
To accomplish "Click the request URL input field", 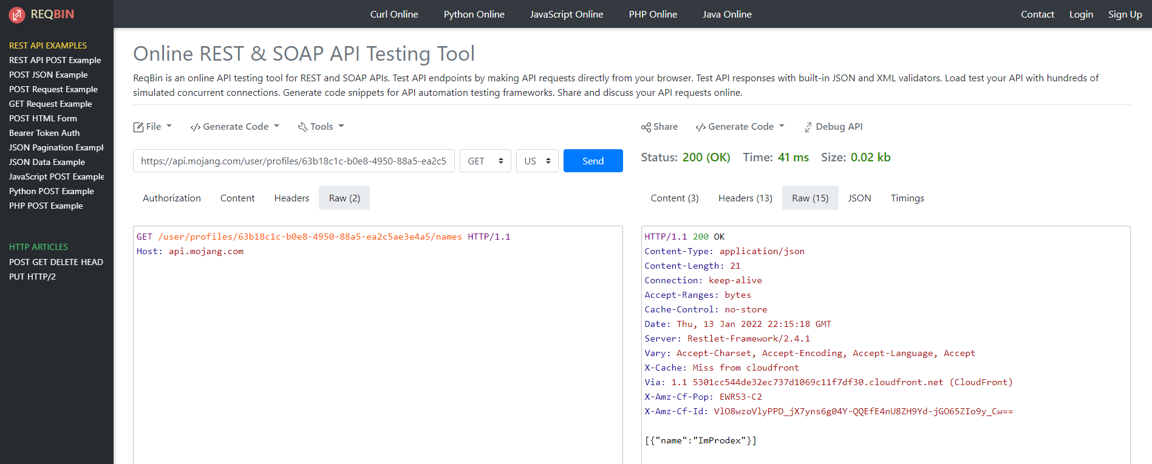I will pyautogui.click(x=293, y=161).
